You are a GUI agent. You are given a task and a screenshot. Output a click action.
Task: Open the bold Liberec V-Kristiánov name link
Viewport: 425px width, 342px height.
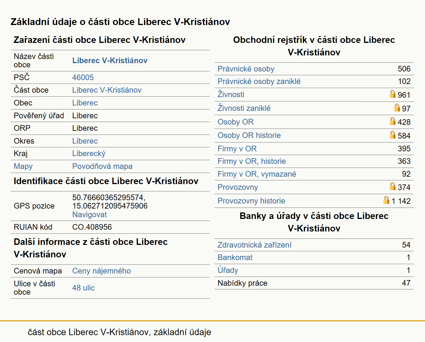point(110,60)
